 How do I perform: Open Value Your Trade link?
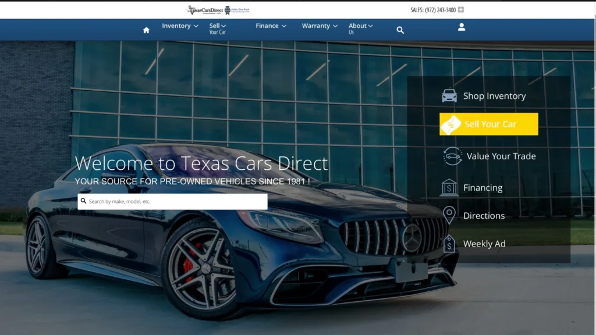tap(501, 156)
